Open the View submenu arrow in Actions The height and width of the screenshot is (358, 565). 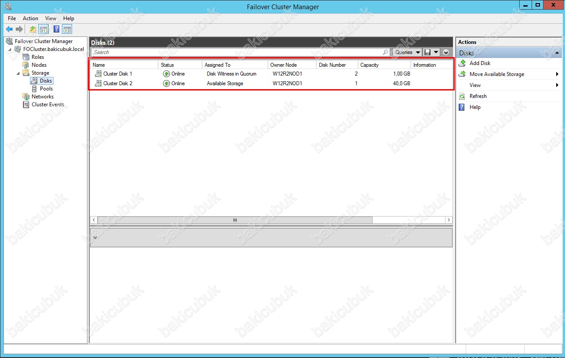pos(557,85)
